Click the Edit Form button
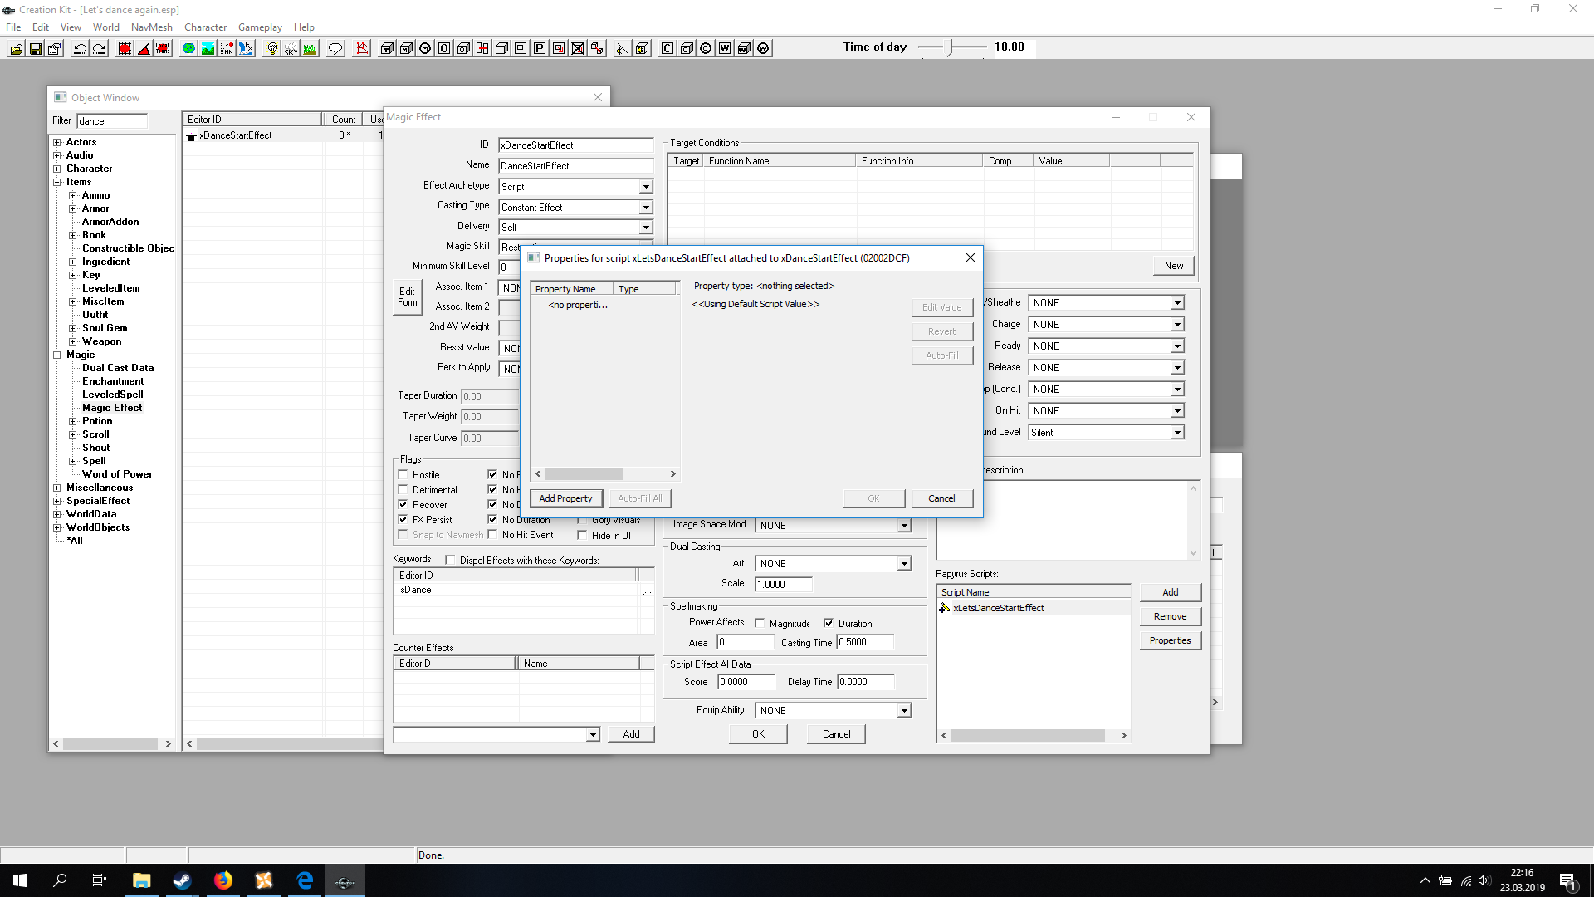The height and width of the screenshot is (897, 1594). tap(407, 297)
